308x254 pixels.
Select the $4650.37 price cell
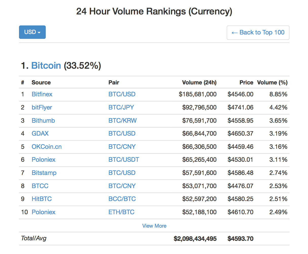tap(240, 134)
